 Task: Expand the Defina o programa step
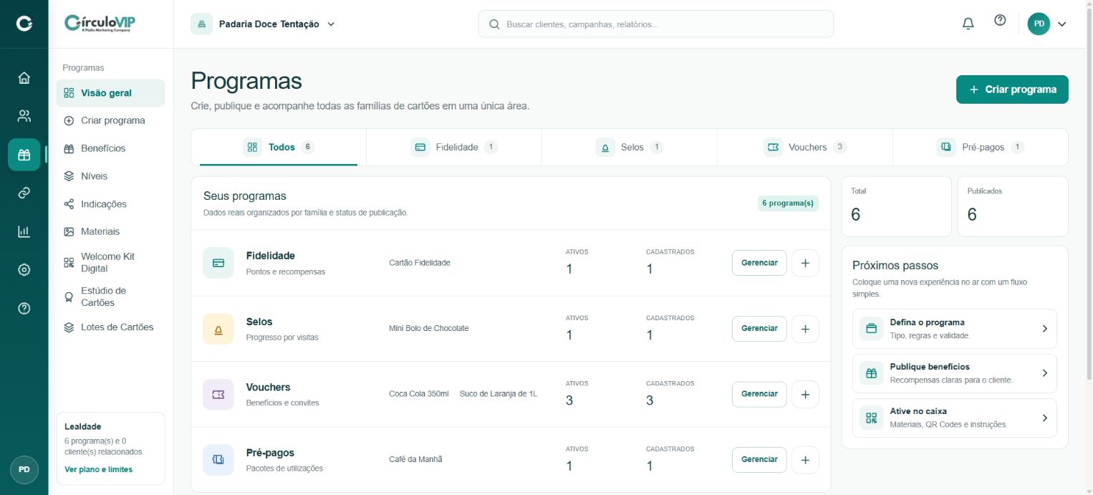pyautogui.click(x=954, y=329)
